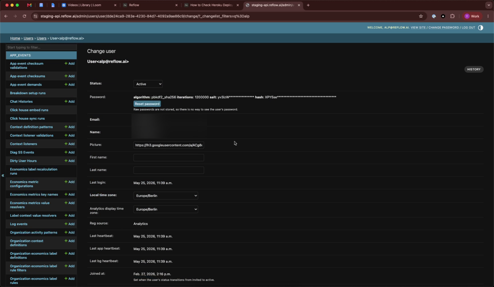Click the First name input field
Screen dimensions: 494x287
click(169, 158)
